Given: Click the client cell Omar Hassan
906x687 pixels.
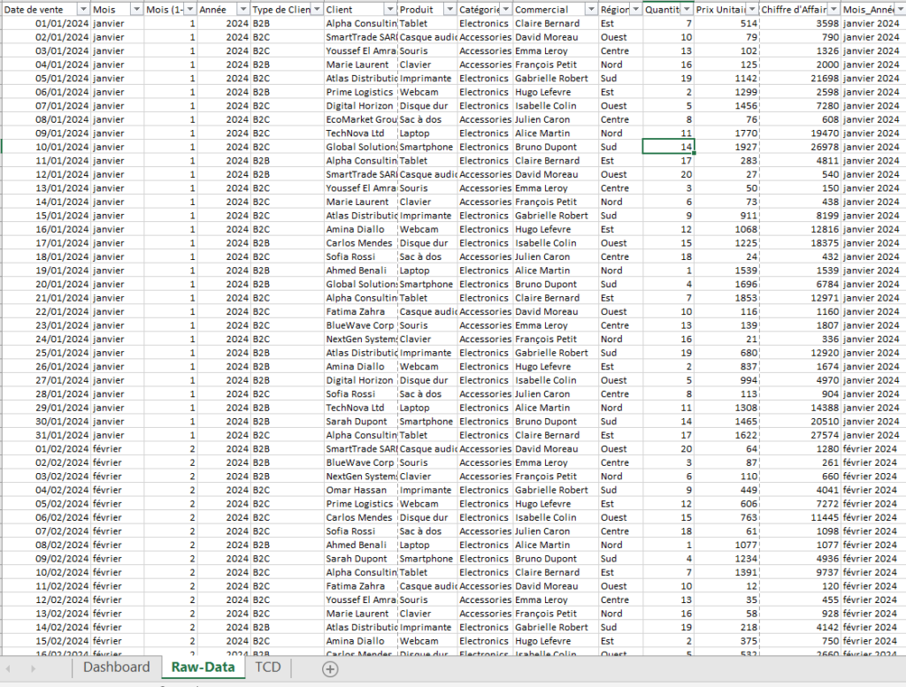Looking at the screenshot, I should point(361,490).
